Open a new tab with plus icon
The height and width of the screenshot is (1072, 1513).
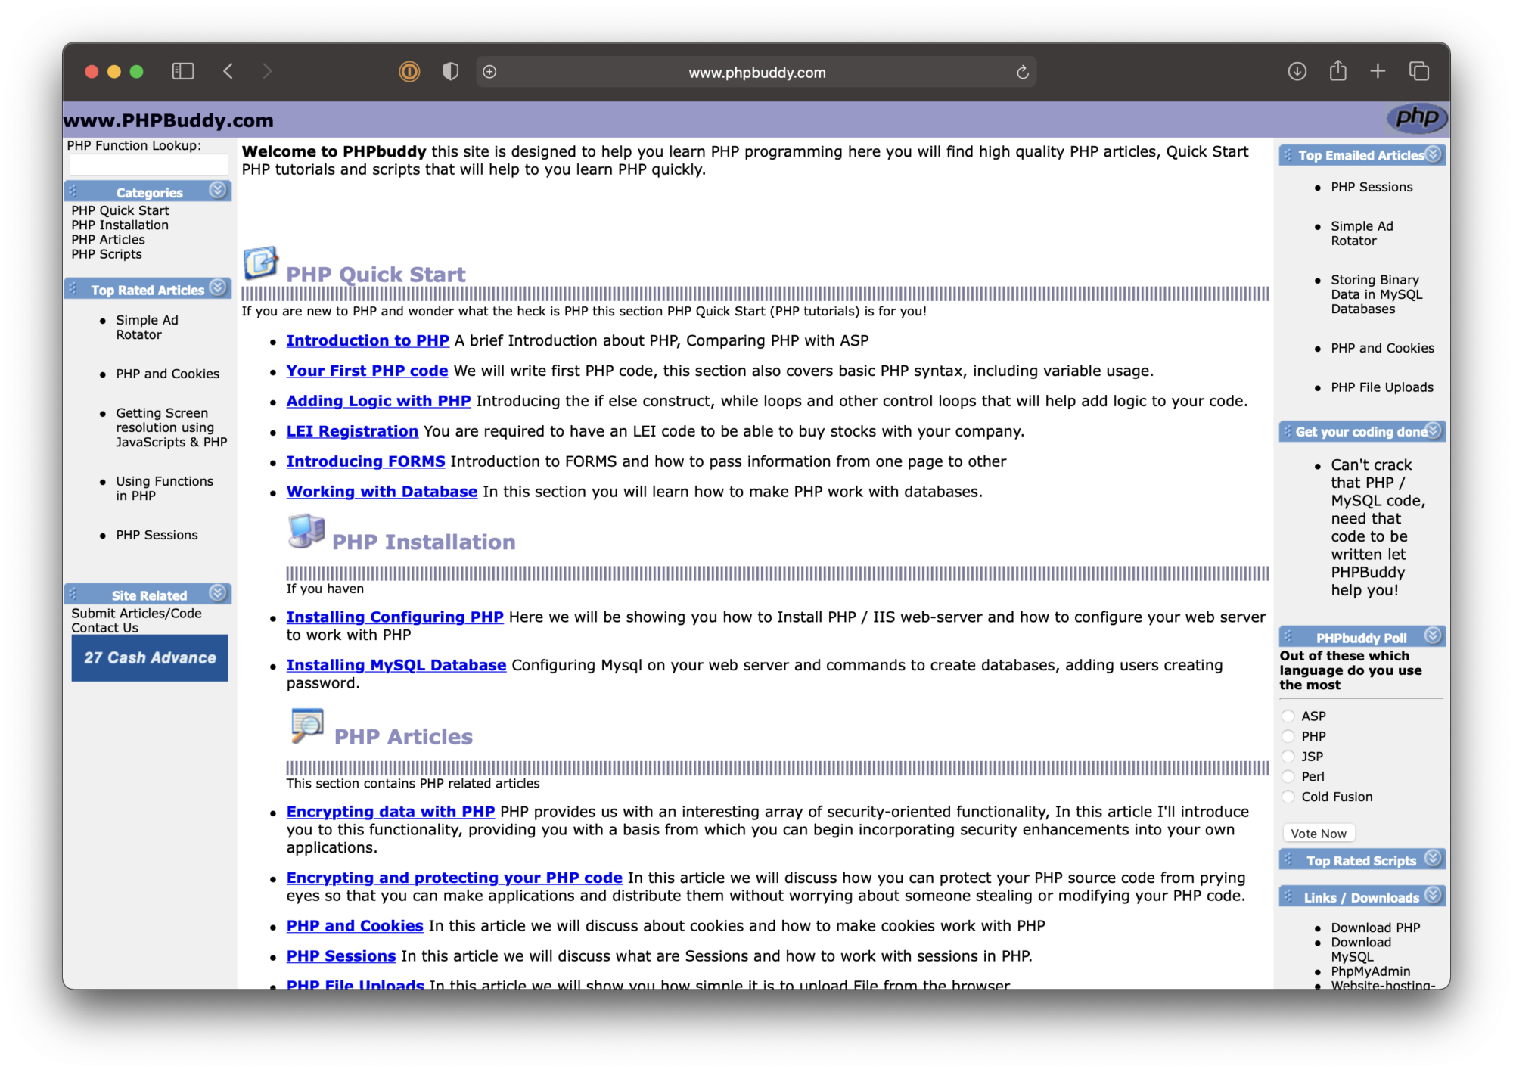coord(1378,71)
